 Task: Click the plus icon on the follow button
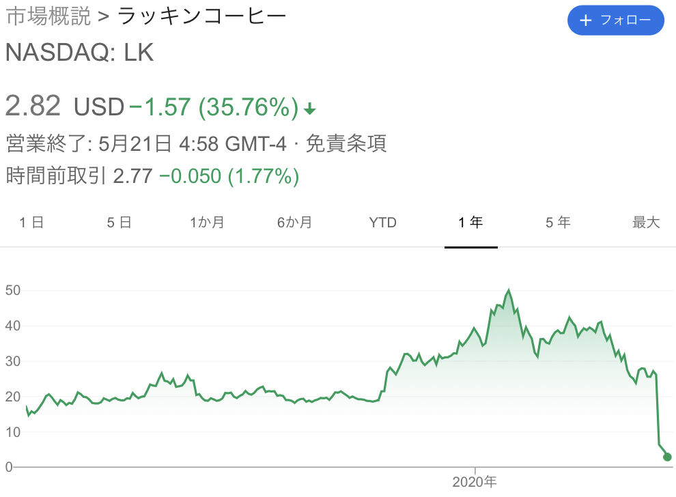coord(585,20)
